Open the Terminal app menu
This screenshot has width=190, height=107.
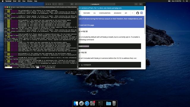click(x=8, y=1)
